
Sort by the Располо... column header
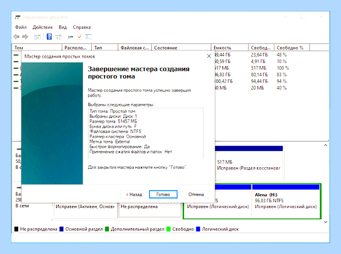[77, 48]
